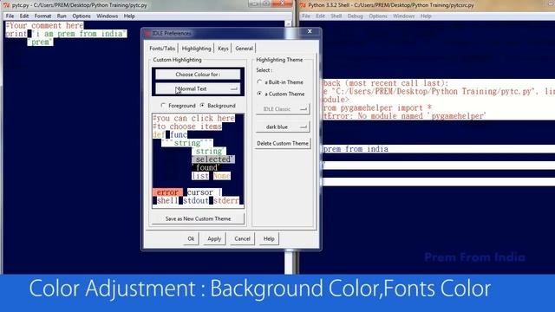
Task: Open Options menu in pytc.py editor
Action: (82, 16)
